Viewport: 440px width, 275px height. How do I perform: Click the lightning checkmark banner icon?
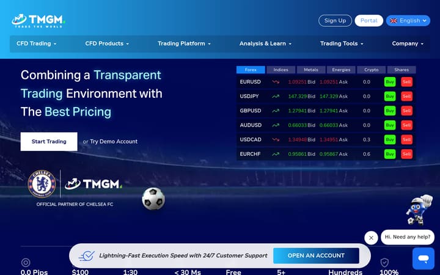click(87, 255)
